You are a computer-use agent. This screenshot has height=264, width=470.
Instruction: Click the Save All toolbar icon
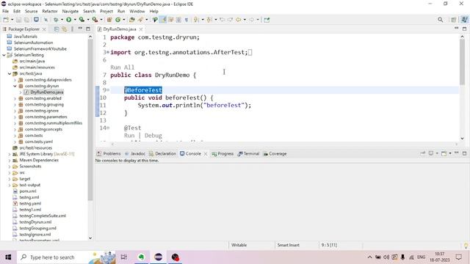tap(26, 20)
